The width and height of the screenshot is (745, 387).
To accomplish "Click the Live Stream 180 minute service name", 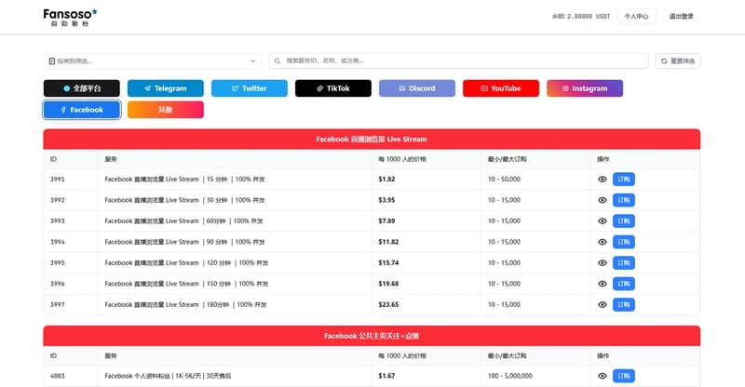I will (x=185, y=305).
